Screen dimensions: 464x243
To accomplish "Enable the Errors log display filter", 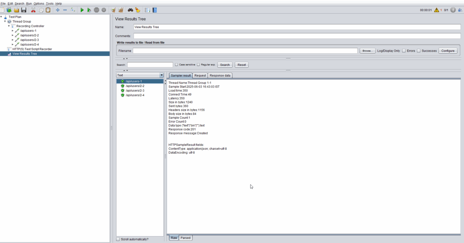I will [x=404, y=51].
